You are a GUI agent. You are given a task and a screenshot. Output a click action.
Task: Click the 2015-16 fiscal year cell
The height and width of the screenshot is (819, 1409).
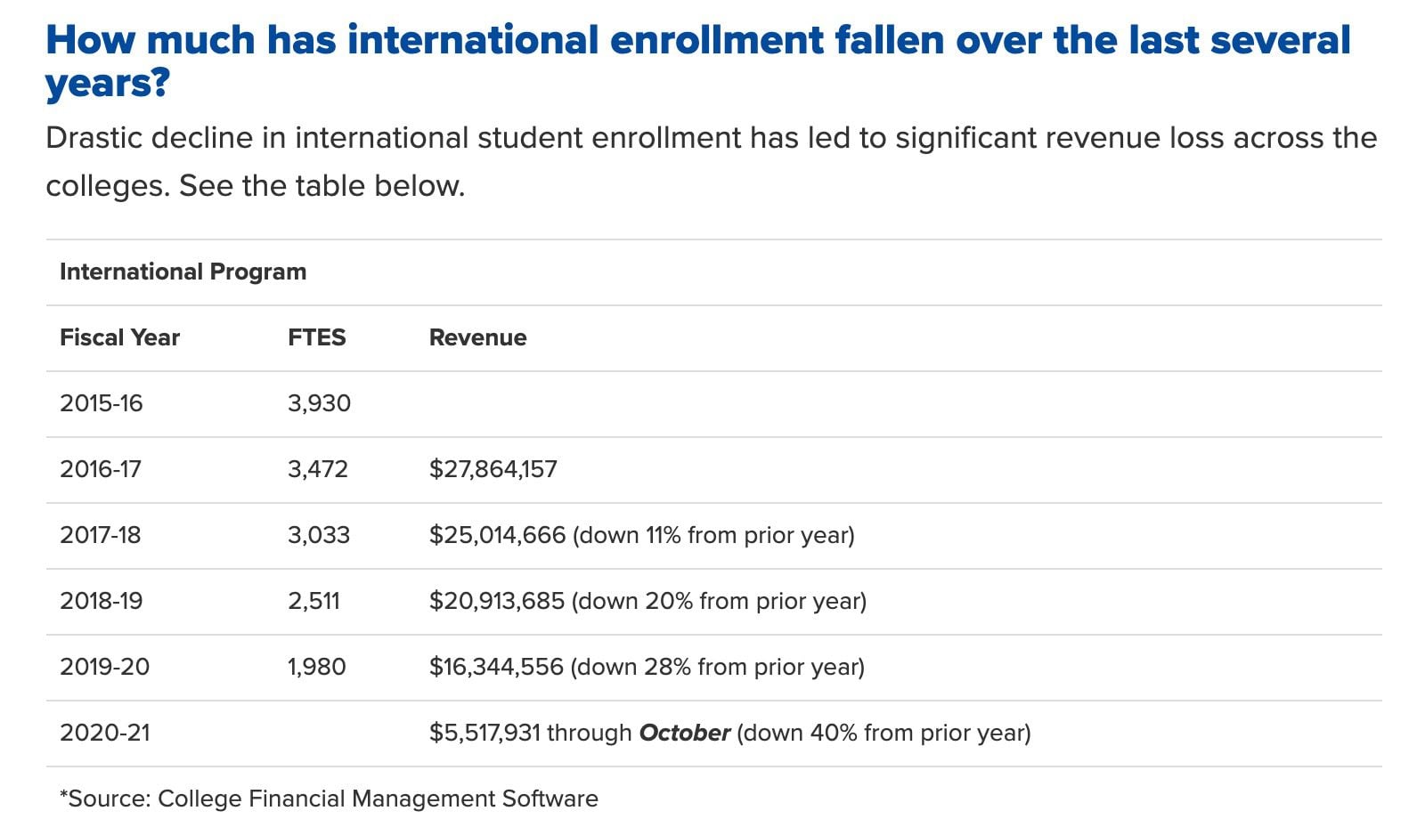click(101, 403)
